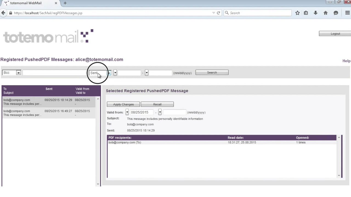Screen dimensions: 351x197
Task: Open the Help link
Action: coord(346,61)
